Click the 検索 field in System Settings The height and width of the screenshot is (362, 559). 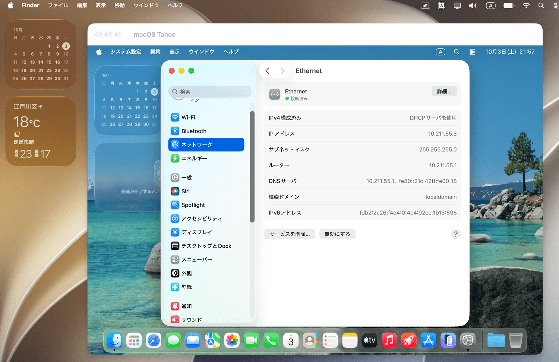click(x=210, y=92)
